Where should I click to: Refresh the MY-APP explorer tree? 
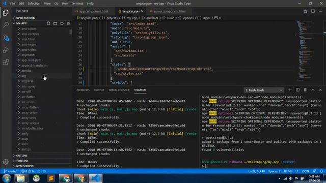62,23
